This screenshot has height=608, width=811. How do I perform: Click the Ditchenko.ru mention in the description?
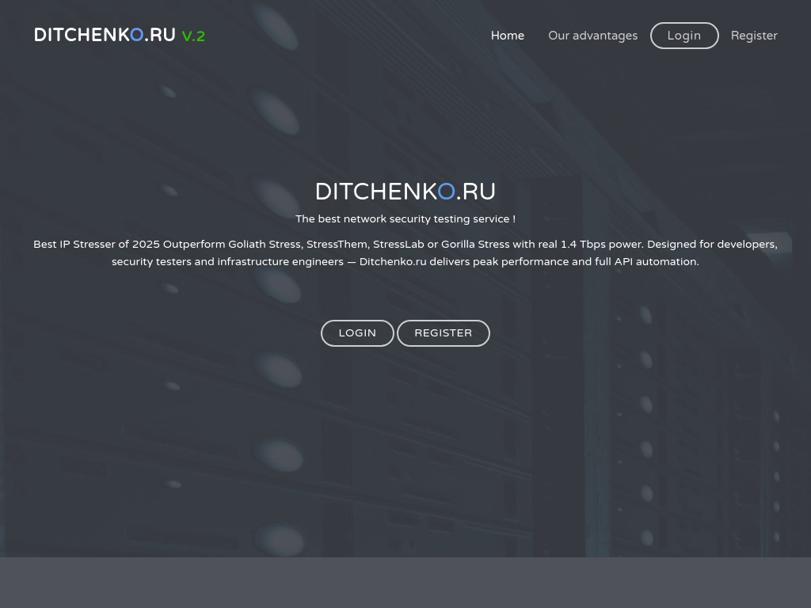393,261
